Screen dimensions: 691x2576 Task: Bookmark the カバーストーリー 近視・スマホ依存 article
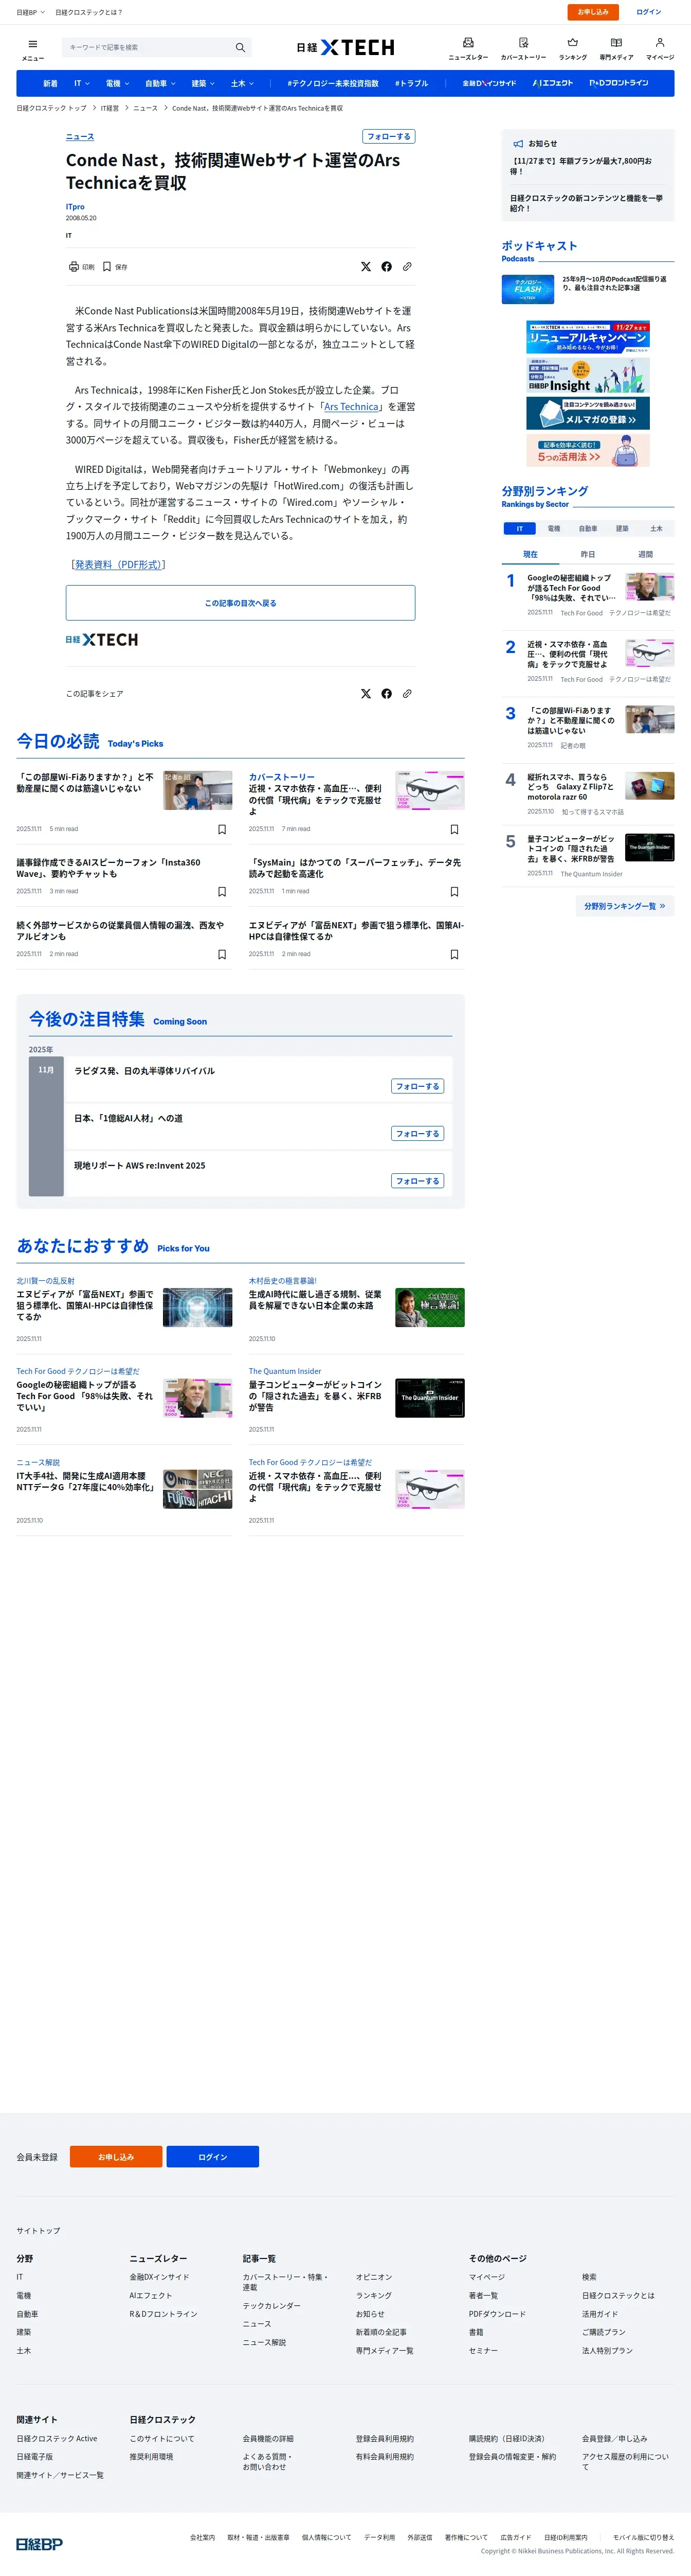click(x=454, y=829)
